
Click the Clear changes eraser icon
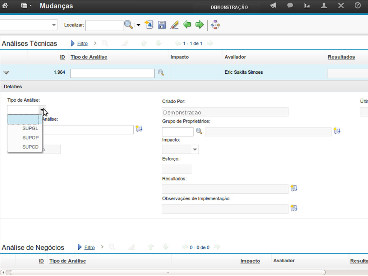click(x=174, y=25)
